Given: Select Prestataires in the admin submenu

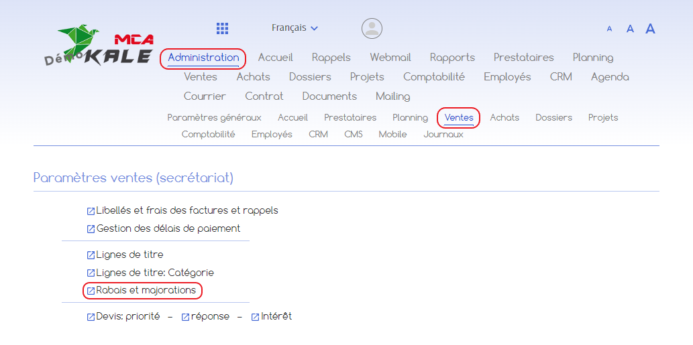Looking at the screenshot, I should pos(350,118).
